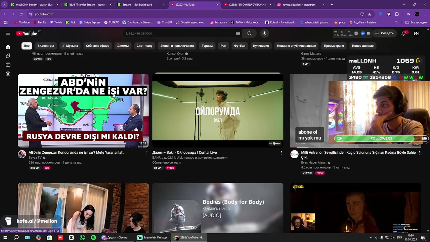Image resolution: width=430 pixels, height=242 pixels.
Task: Click the blue round icon in the stats widget
Action: tap(363, 33)
